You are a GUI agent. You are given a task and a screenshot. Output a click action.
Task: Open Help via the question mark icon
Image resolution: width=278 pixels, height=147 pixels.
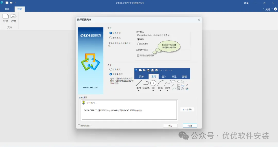click(275, 9)
